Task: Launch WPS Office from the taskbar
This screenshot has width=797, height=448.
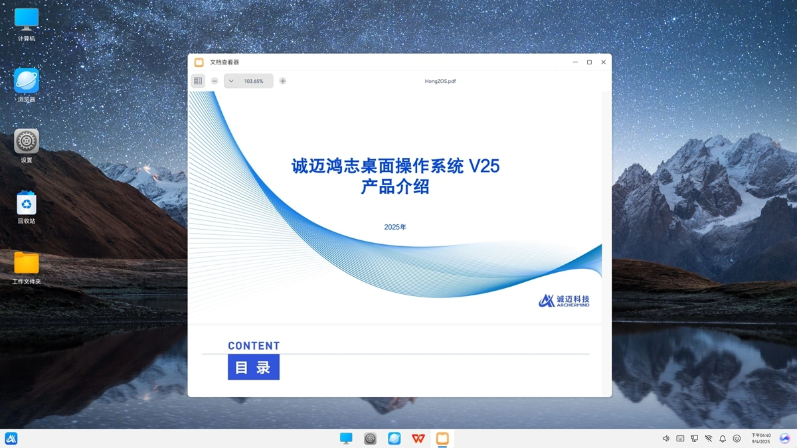Action: pyautogui.click(x=418, y=438)
